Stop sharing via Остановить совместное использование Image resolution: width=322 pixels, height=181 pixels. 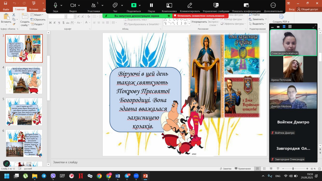coord(200,16)
